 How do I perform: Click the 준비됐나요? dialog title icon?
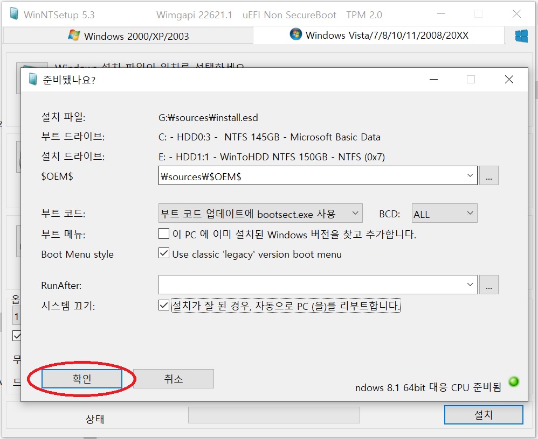coord(33,80)
